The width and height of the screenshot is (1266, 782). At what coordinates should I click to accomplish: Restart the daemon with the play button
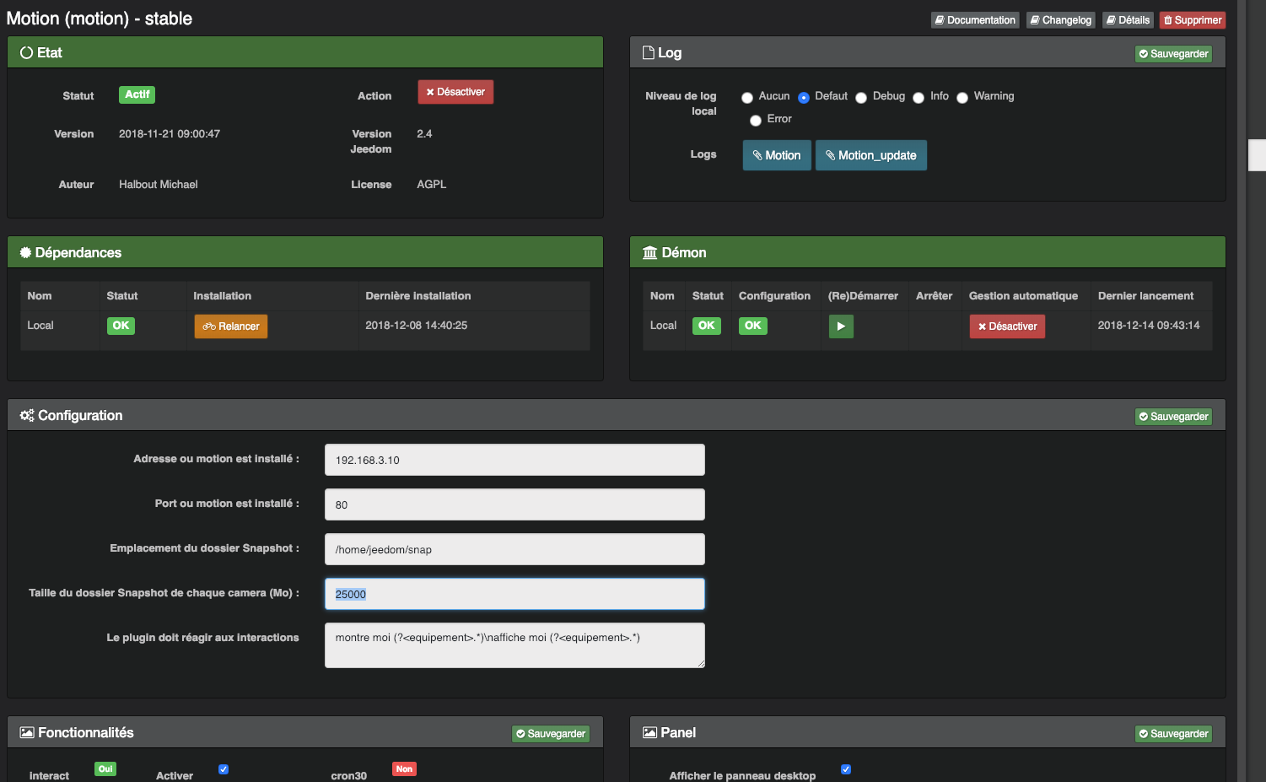pos(841,326)
